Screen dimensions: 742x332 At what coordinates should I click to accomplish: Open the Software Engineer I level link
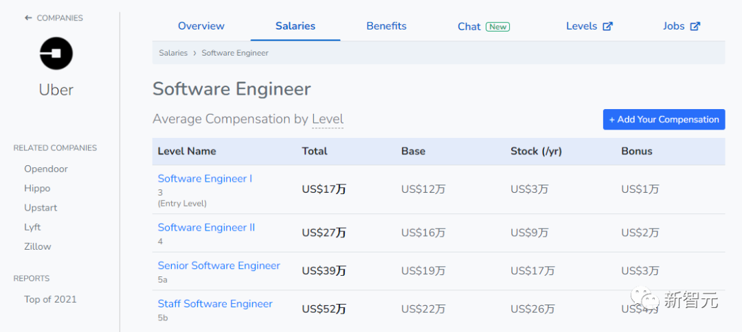point(205,178)
